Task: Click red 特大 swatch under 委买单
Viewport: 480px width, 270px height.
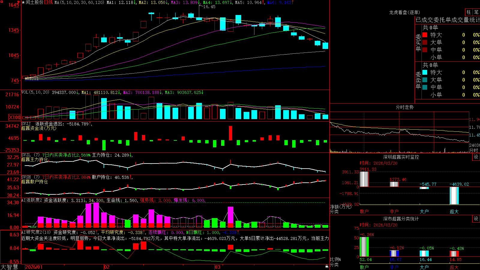Action: click(x=425, y=35)
